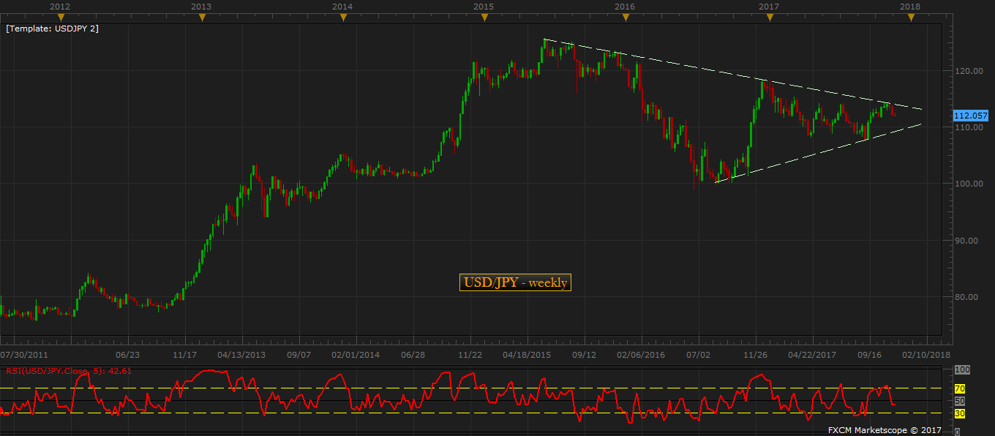Select the lower ascending dashed trendline

818,154
